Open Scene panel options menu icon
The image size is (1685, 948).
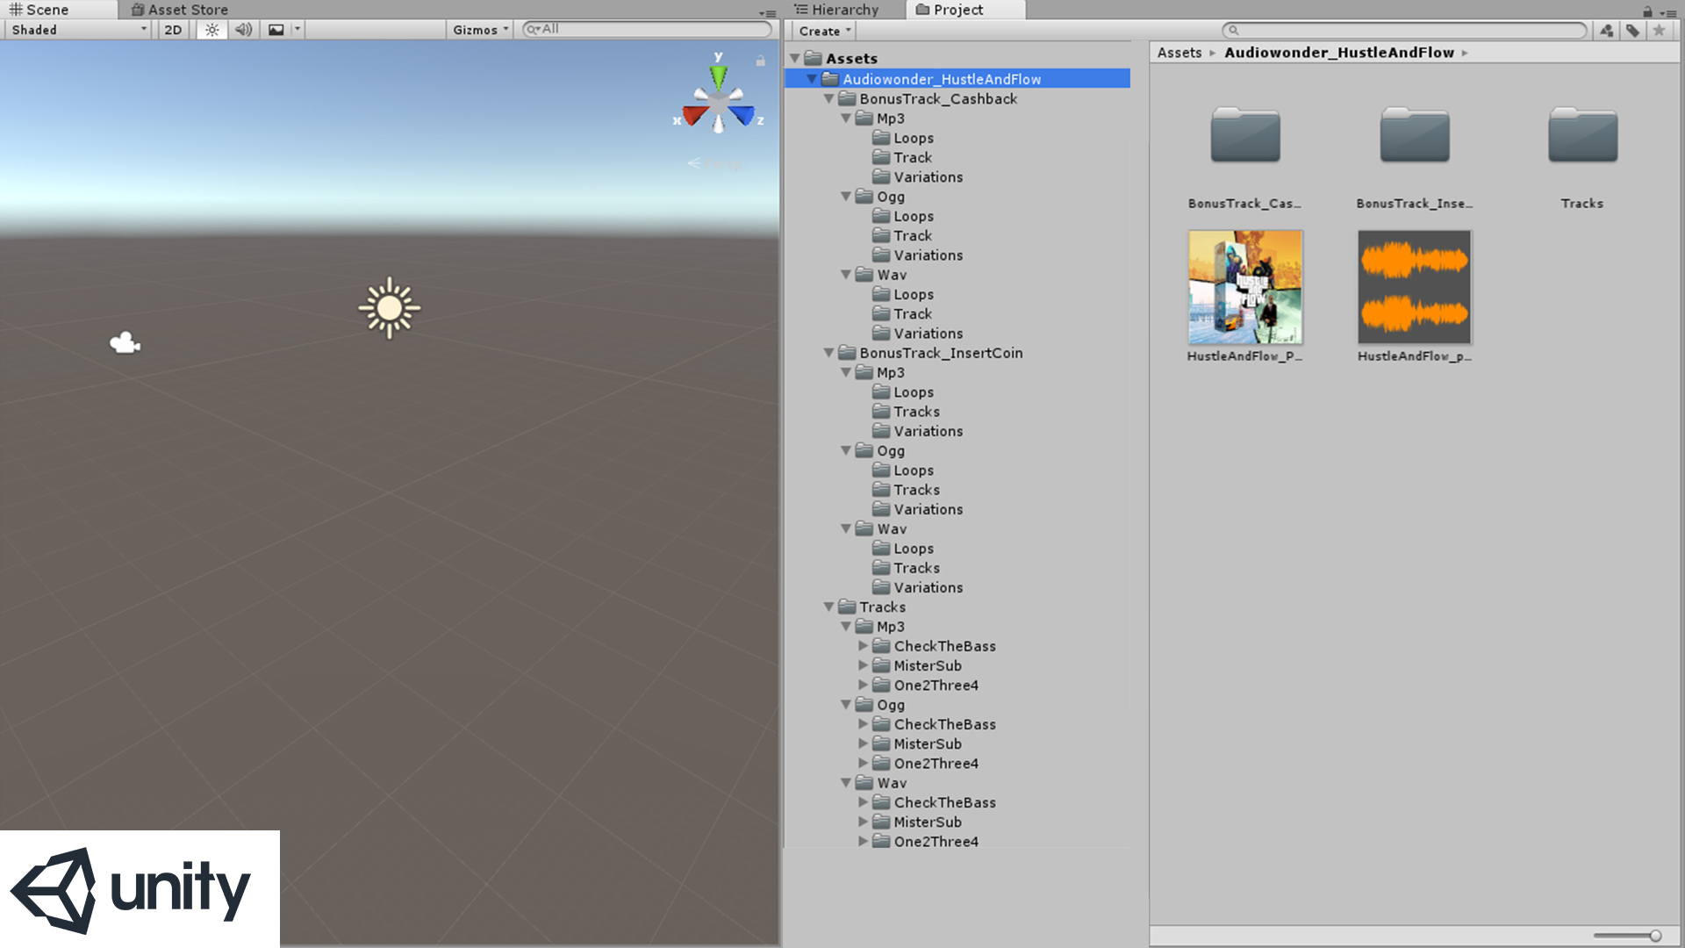click(767, 12)
